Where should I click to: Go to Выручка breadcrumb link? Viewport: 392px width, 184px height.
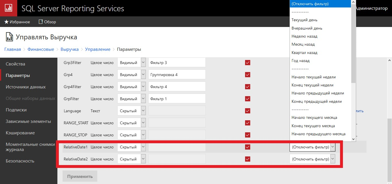point(69,49)
